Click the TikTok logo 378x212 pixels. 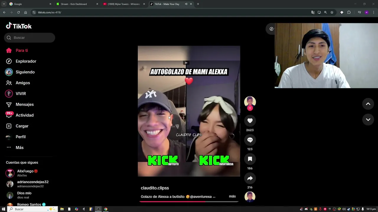point(19,26)
